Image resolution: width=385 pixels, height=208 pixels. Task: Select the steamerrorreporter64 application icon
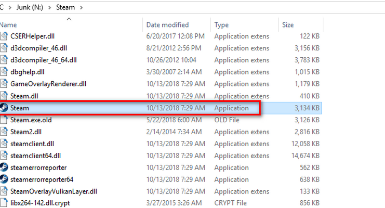(4, 179)
